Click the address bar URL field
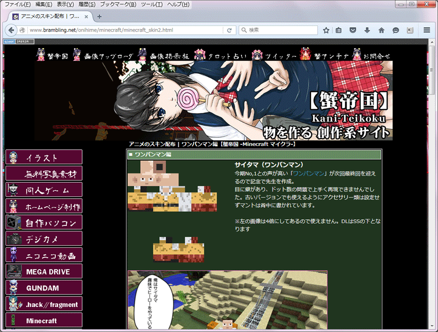Viewport: 438px width, 332px height. coord(126,30)
